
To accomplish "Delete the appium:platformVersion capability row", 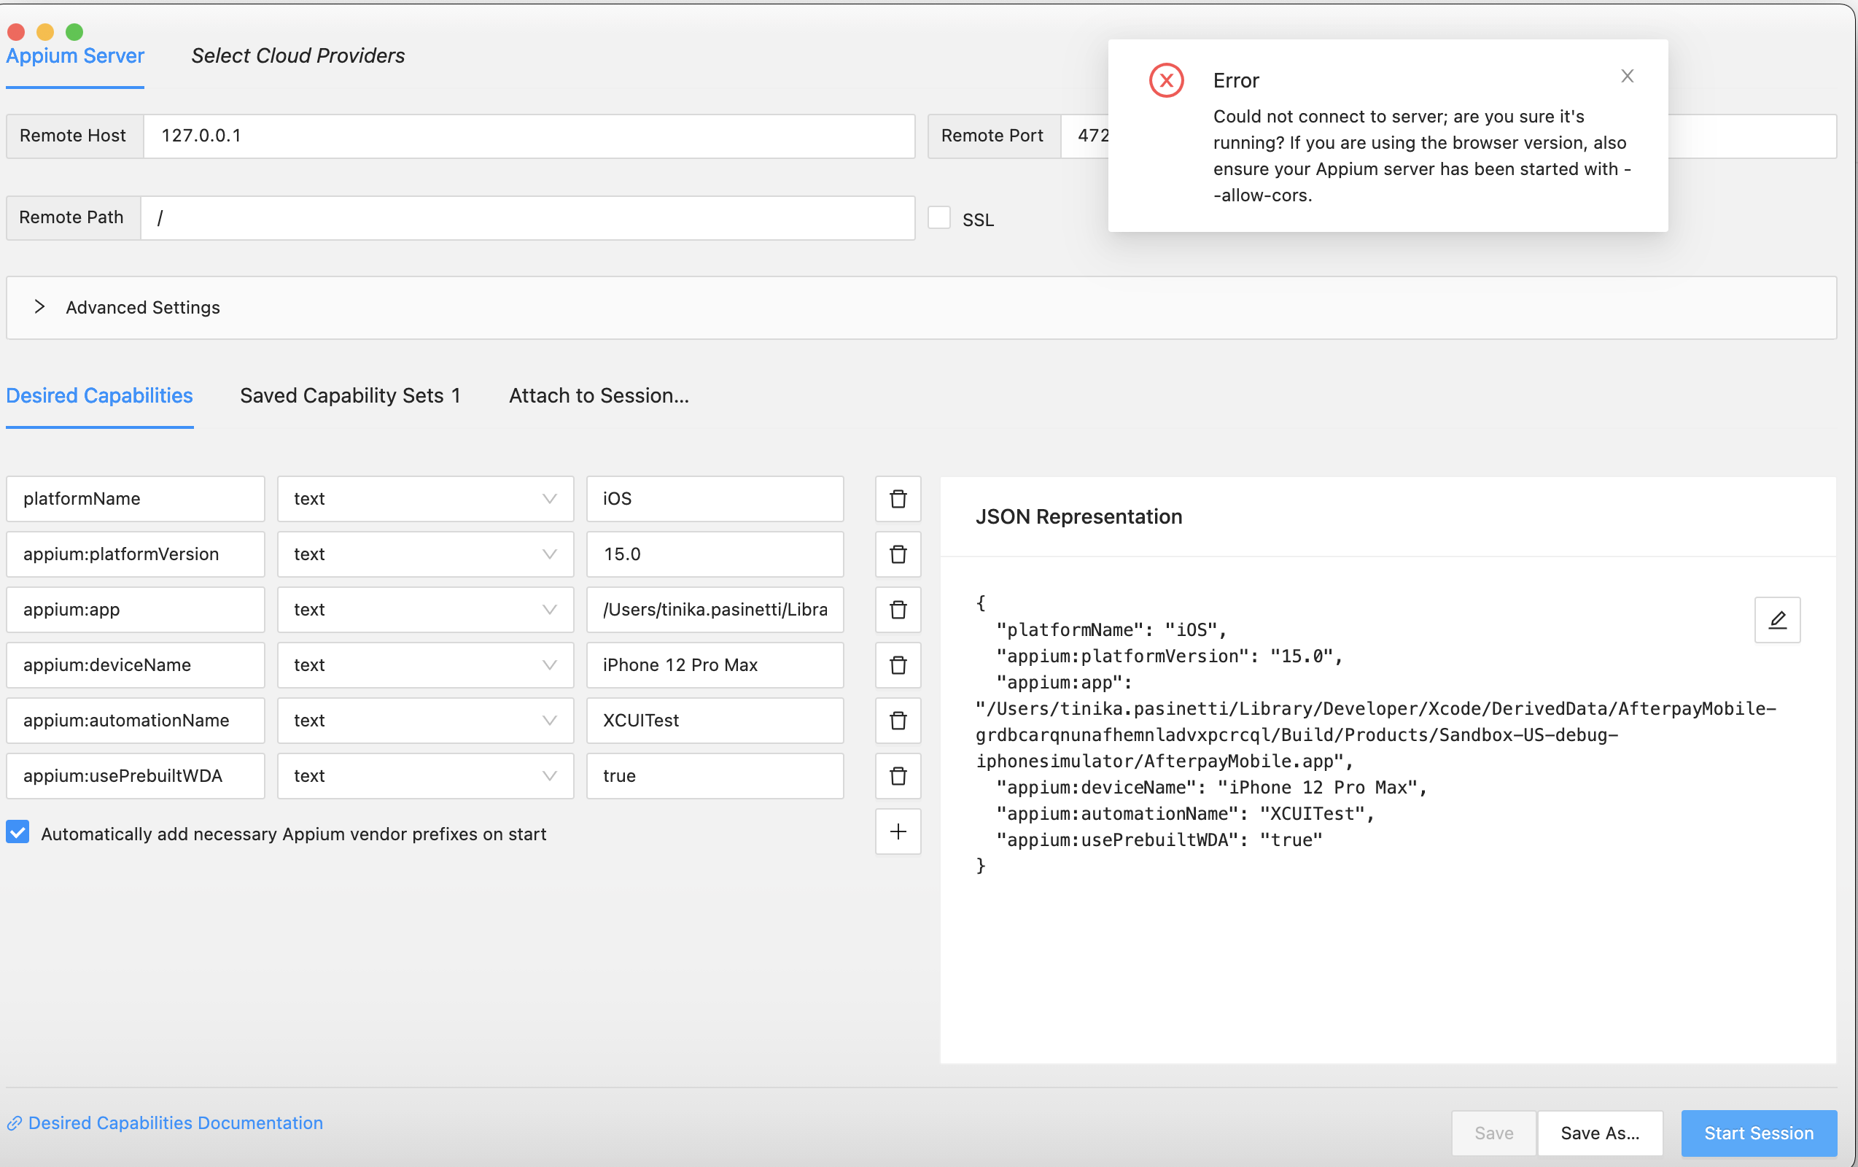I will [x=898, y=554].
